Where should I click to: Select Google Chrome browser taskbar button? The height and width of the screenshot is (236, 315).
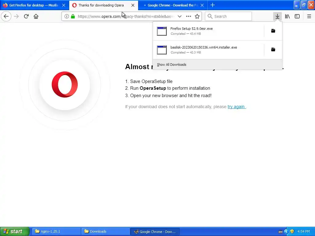[155, 232]
